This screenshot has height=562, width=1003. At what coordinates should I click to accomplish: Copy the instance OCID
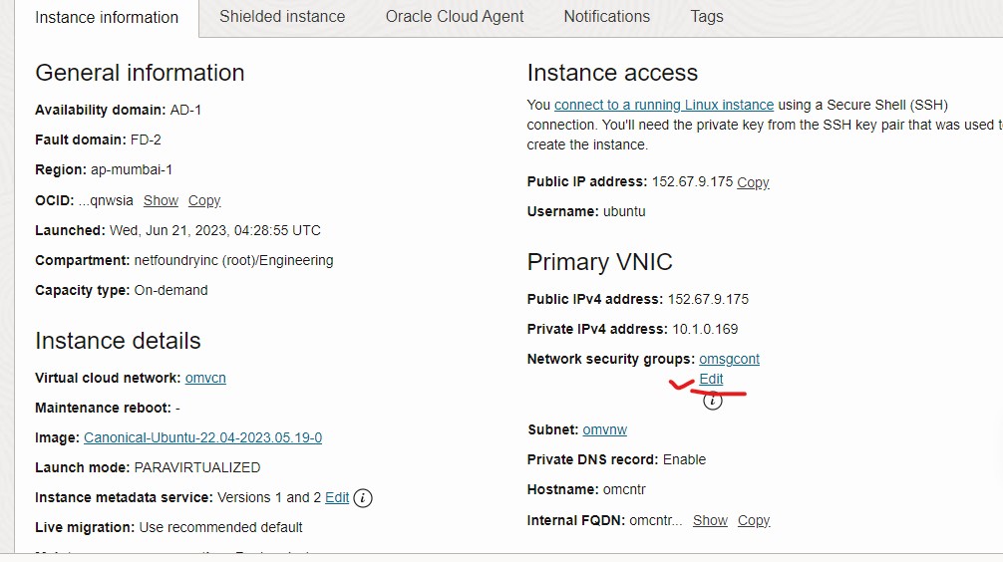(204, 200)
